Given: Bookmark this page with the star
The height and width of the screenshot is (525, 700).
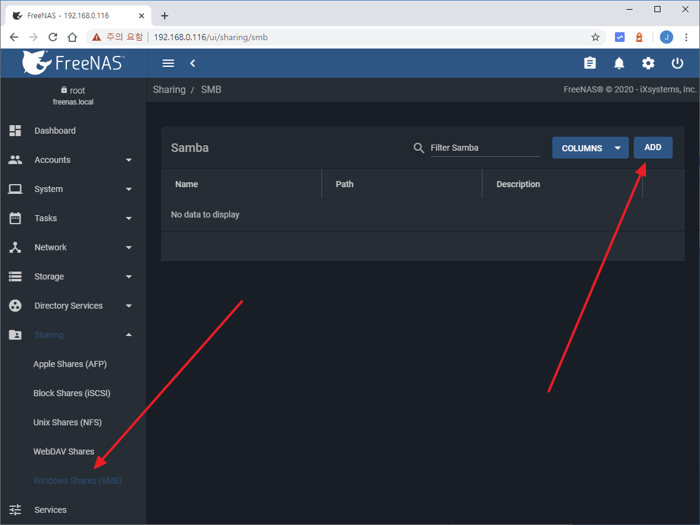Looking at the screenshot, I should tap(595, 37).
